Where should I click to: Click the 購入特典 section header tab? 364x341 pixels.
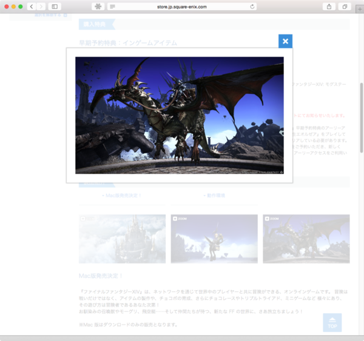[97, 24]
